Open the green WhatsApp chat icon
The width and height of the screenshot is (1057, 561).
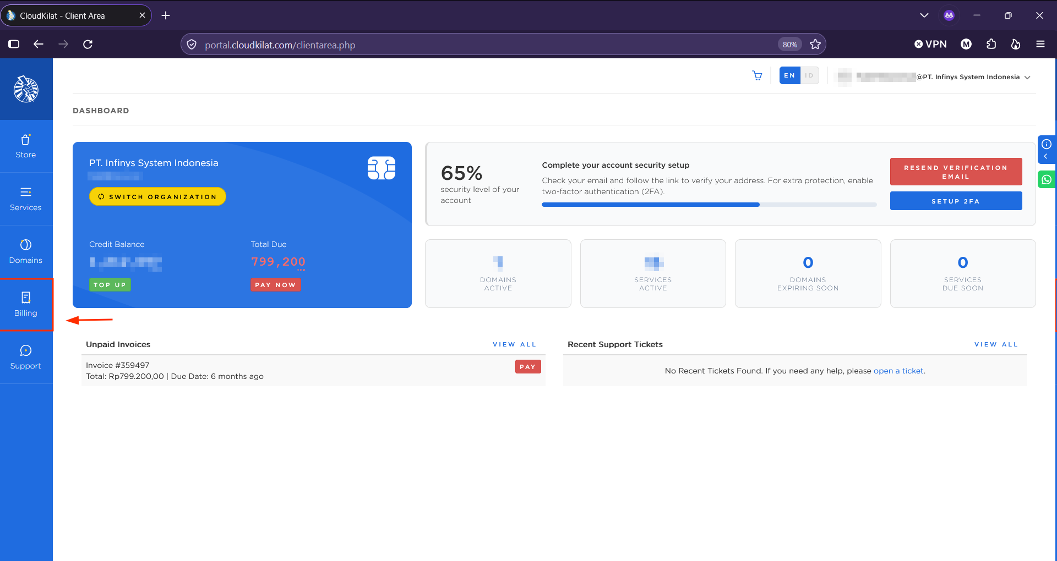point(1047,179)
